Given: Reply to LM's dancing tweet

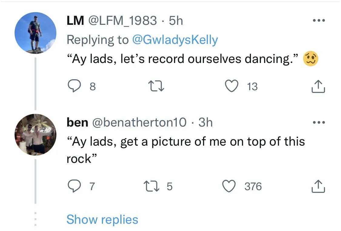Looking at the screenshot, I should [x=73, y=87].
